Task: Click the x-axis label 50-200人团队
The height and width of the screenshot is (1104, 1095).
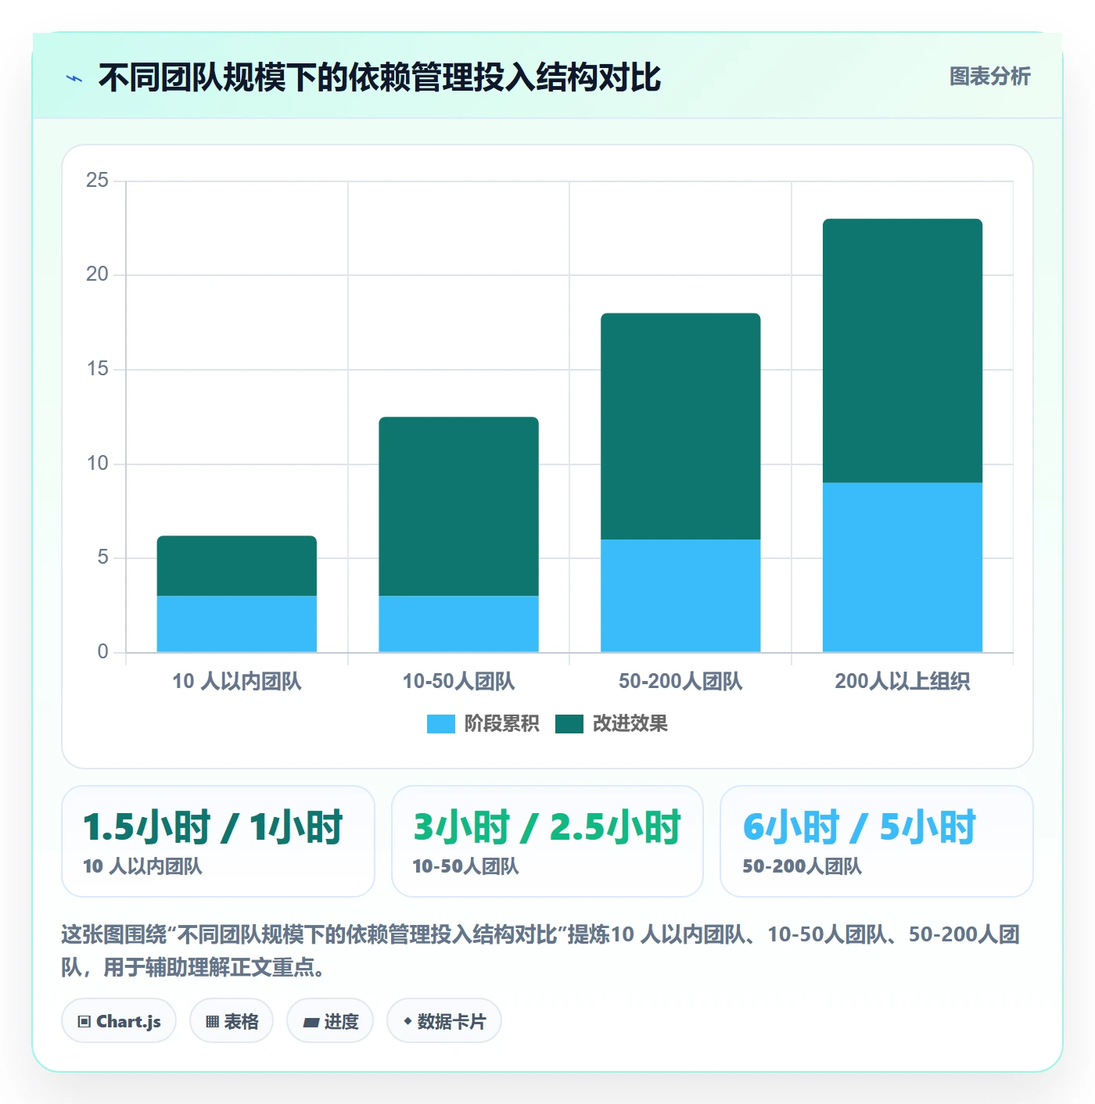Action: tap(680, 681)
